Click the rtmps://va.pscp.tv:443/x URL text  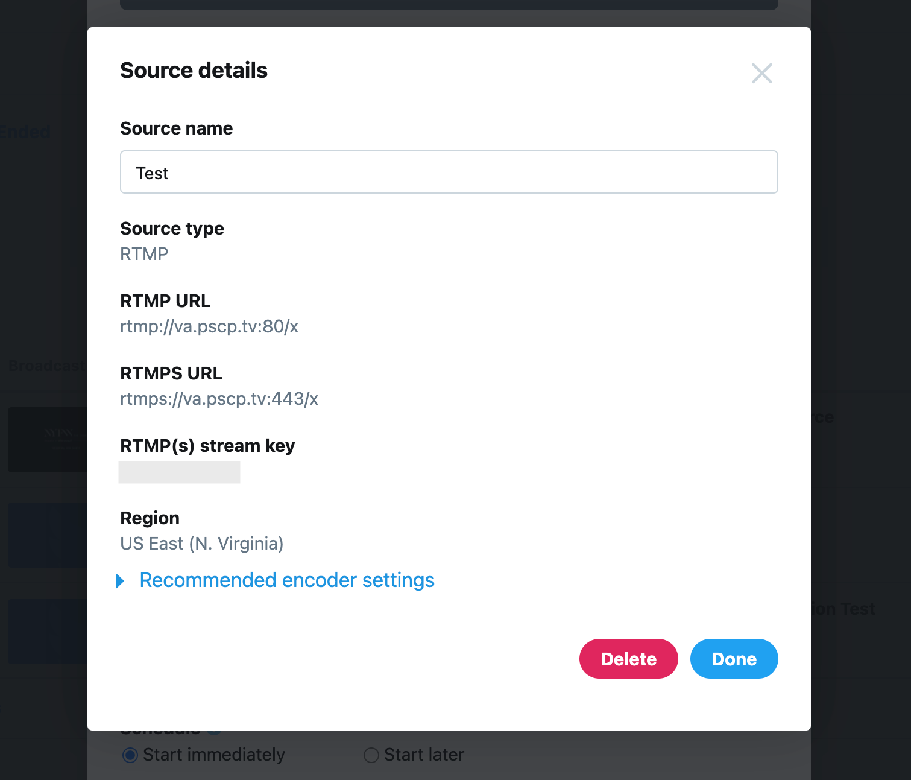tap(219, 399)
